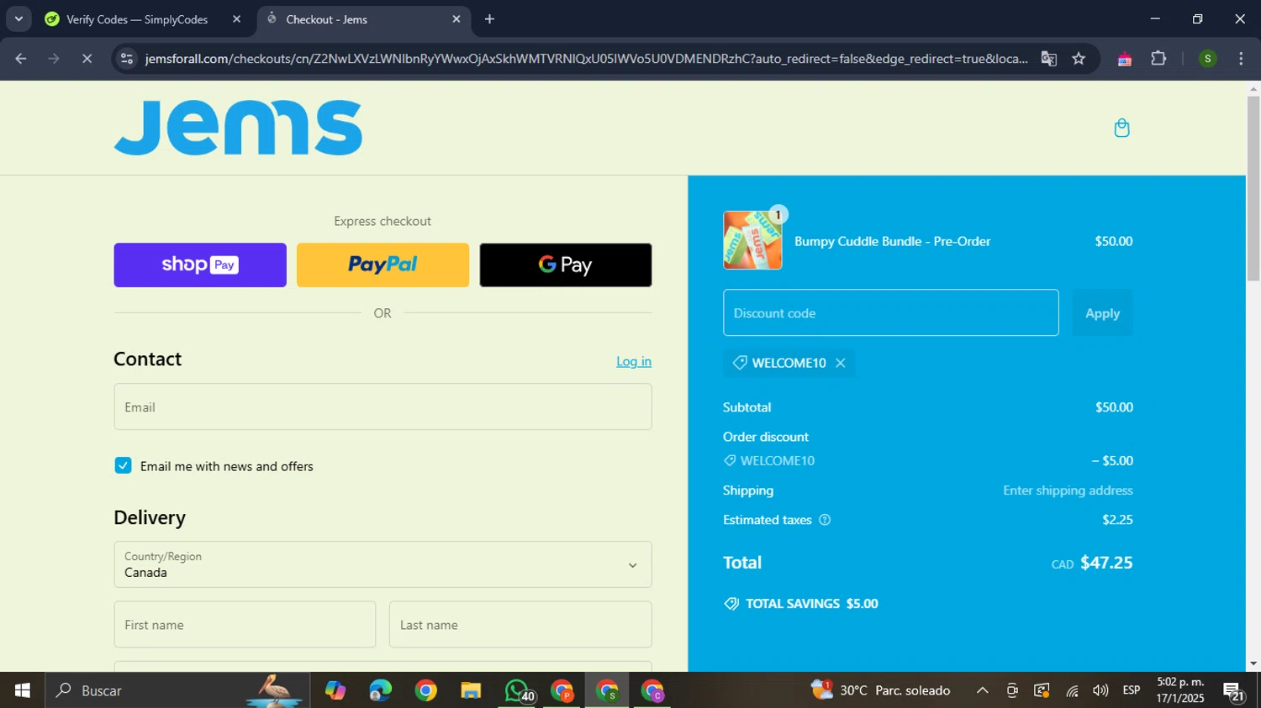The height and width of the screenshot is (708, 1261).
Task: Show hidden system tray icons
Action: click(x=982, y=690)
